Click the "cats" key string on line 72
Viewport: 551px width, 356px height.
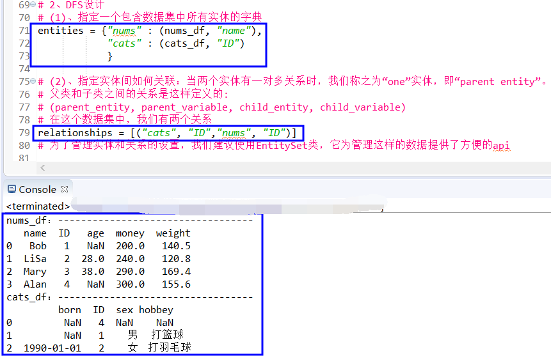[x=124, y=43]
